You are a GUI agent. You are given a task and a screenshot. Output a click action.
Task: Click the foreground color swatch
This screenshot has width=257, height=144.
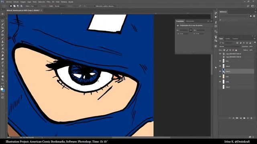[x=2, y=89]
